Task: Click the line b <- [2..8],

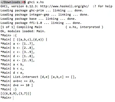Action: click(24, 48)
